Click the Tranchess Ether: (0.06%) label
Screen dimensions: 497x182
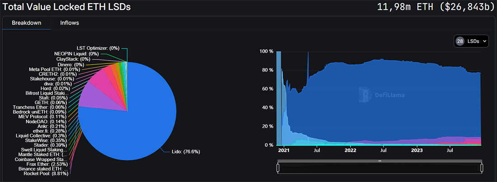(x=40, y=107)
